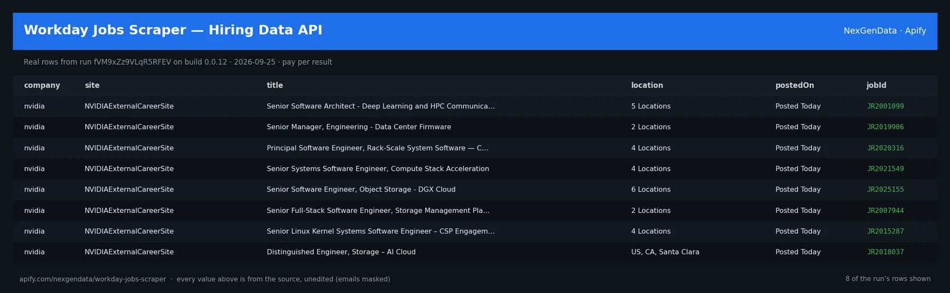Click the 'NexGenData · Apify' header label
950x293 pixels.
click(885, 31)
